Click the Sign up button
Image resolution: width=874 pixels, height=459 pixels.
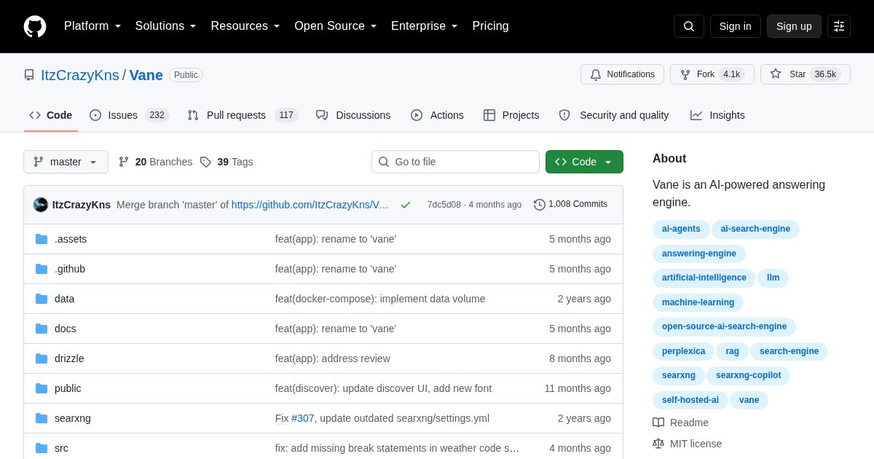(x=794, y=26)
